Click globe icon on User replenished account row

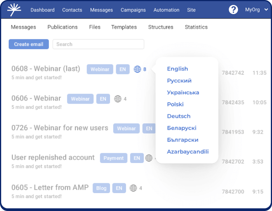tap(149, 158)
